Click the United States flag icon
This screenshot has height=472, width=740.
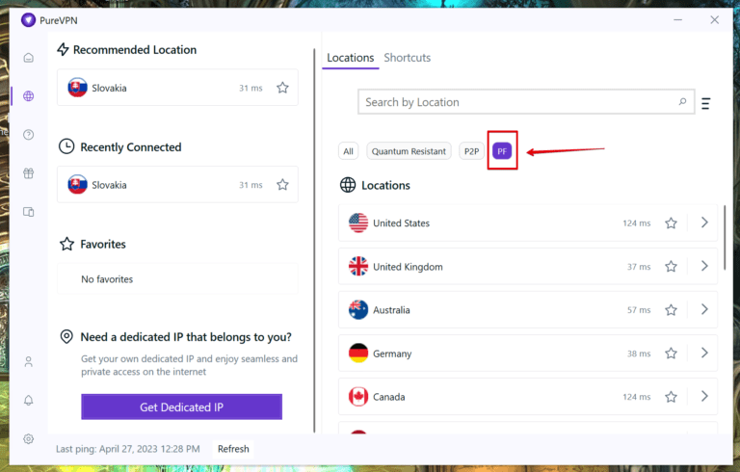pyautogui.click(x=358, y=223)
